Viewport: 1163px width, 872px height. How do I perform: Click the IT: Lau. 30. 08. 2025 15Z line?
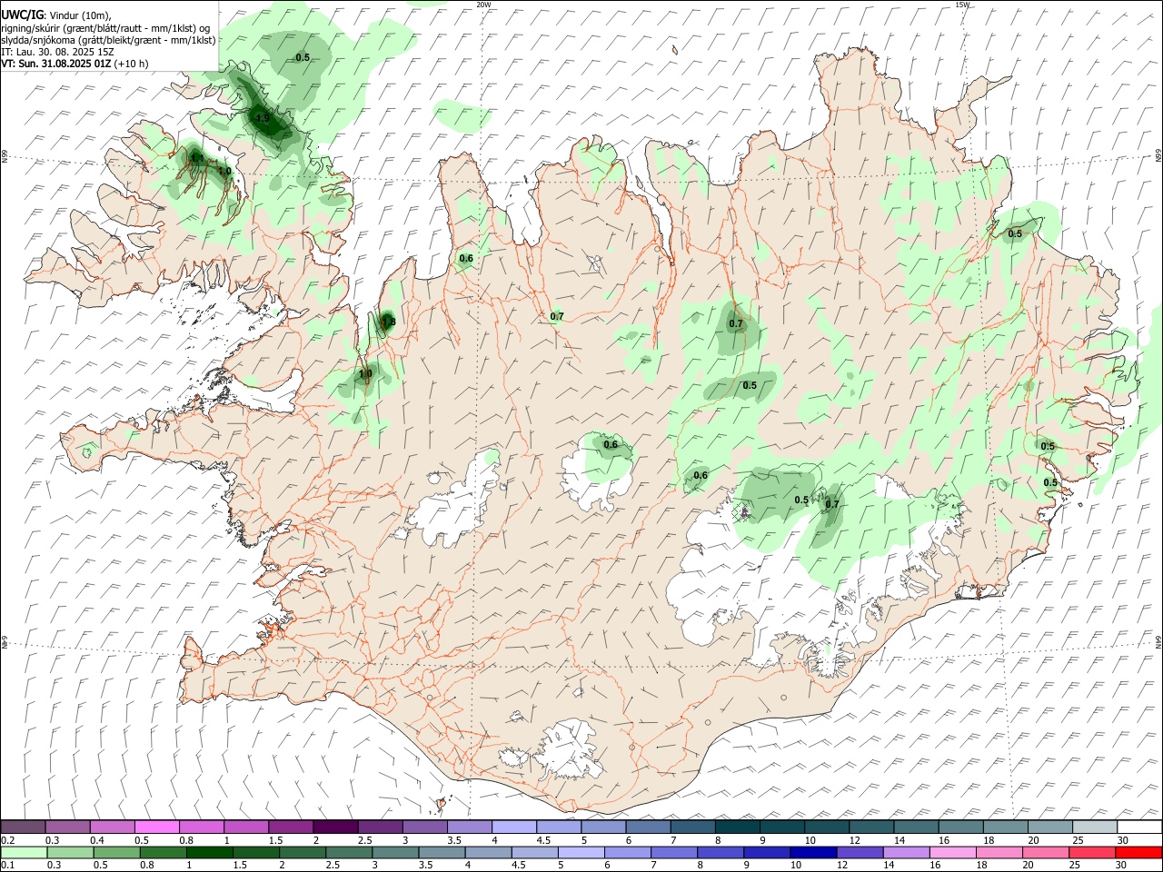[57, 52]
